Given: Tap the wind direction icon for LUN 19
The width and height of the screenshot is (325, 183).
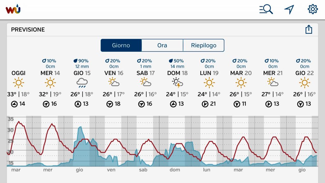Looking at the screenshot, I should (x=205, y=104).
